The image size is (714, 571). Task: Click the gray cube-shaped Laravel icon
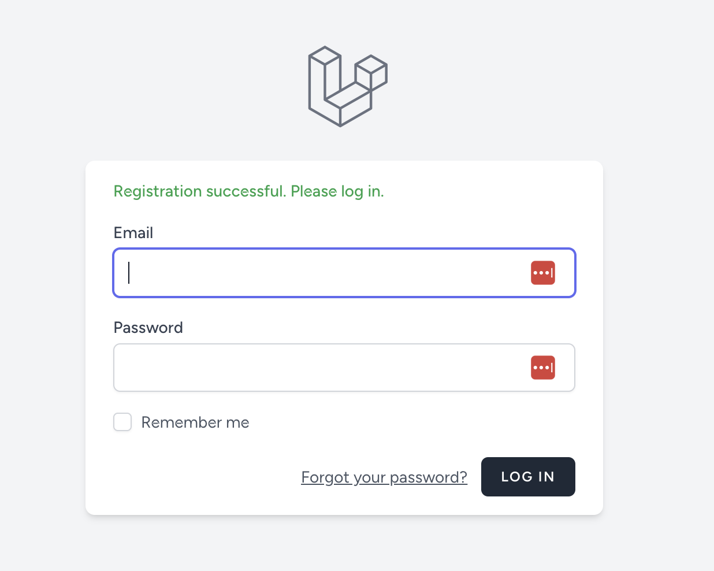click(347, 86)
